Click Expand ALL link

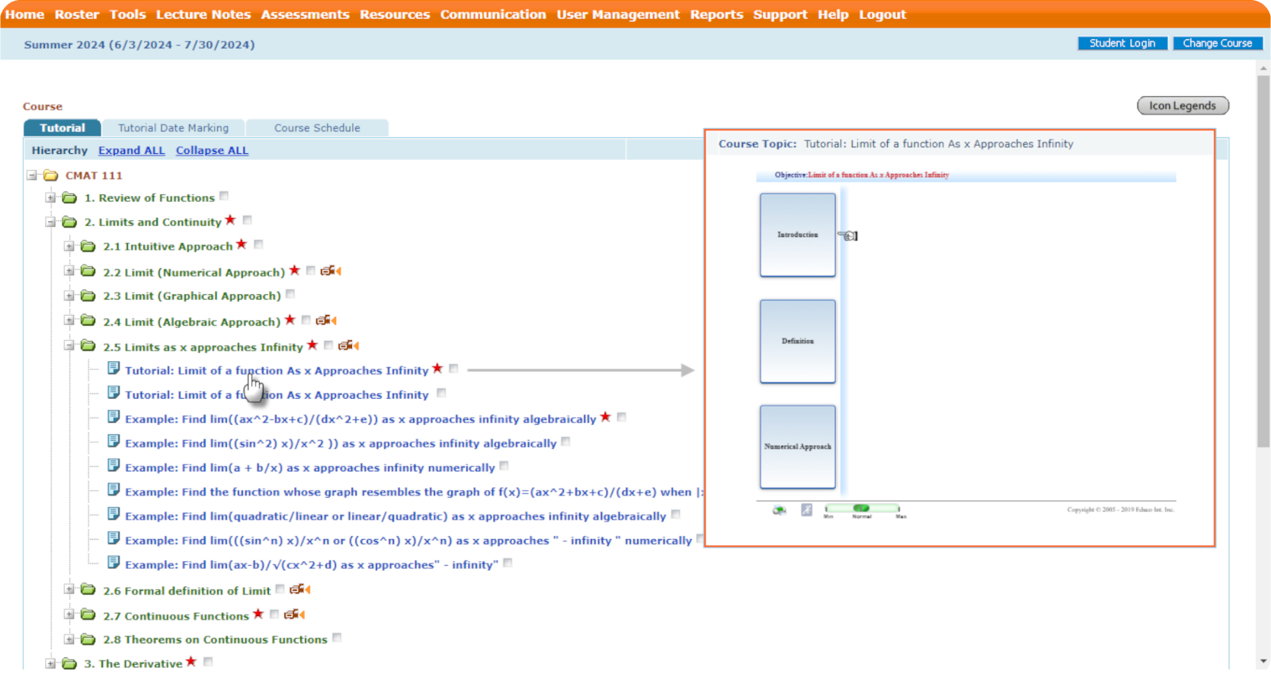pyautogui.click(x=131, y=150)
